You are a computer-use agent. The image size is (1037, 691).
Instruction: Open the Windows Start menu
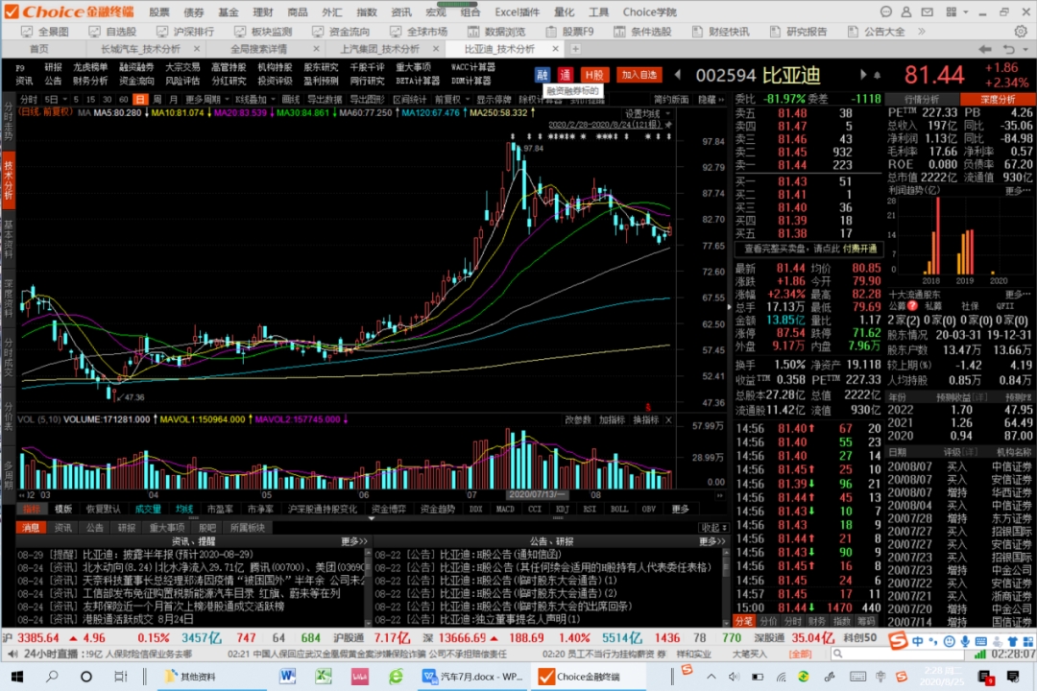(17, 677)
